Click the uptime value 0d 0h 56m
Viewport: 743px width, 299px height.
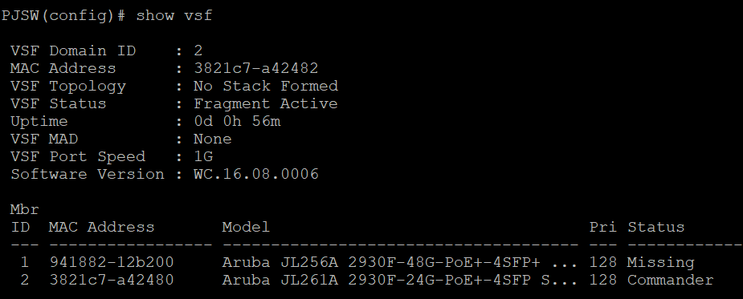237,121
